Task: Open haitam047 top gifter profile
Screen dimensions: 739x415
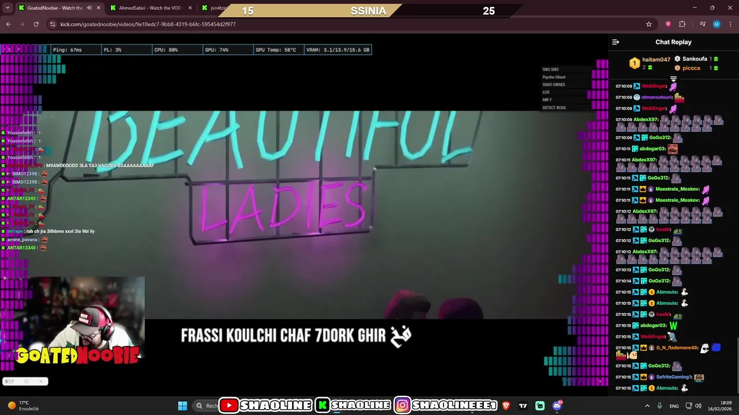Action: coord(656,59)
